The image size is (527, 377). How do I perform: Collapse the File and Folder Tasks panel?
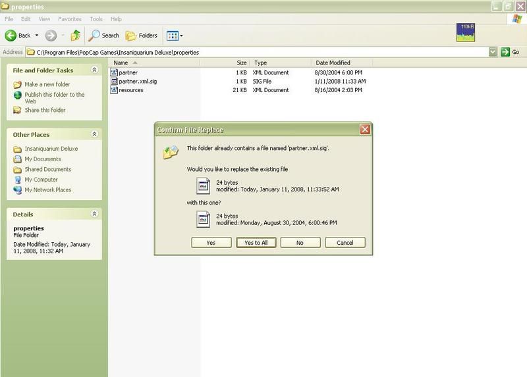pyautogui.click(x=94, y=70)
